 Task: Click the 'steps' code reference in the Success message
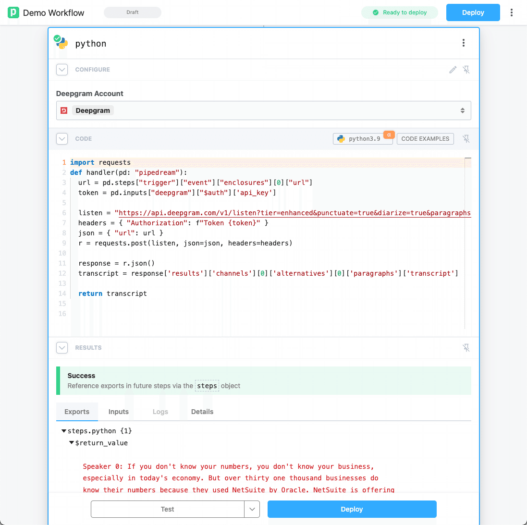(207, 386)
